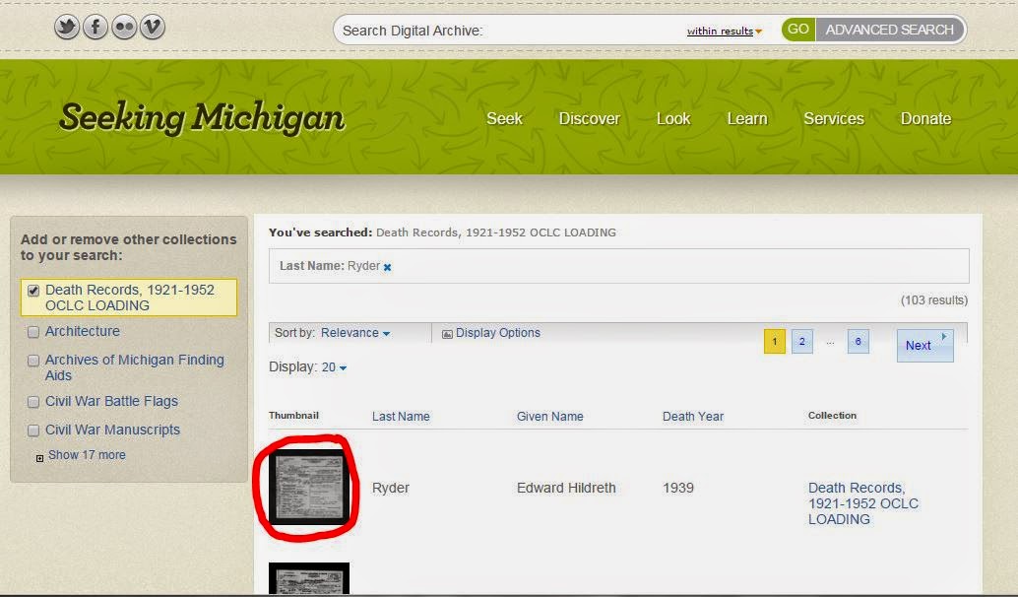
Task: Open Archives of Michigan Finding Aids link
Action: tap(135, 367)
